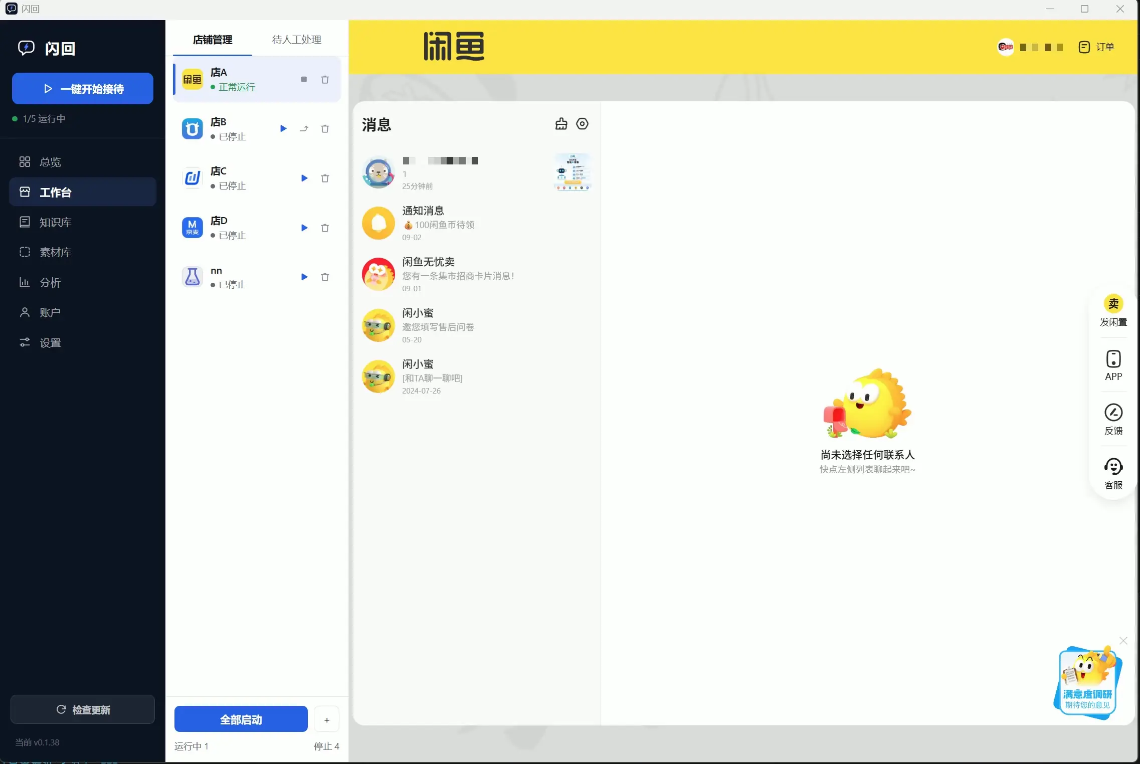The width and height of the screenshot is (1140, 764).
Task: Click the 运行中 1 counter
Action: pyautogui.click(x=192, y=746)
